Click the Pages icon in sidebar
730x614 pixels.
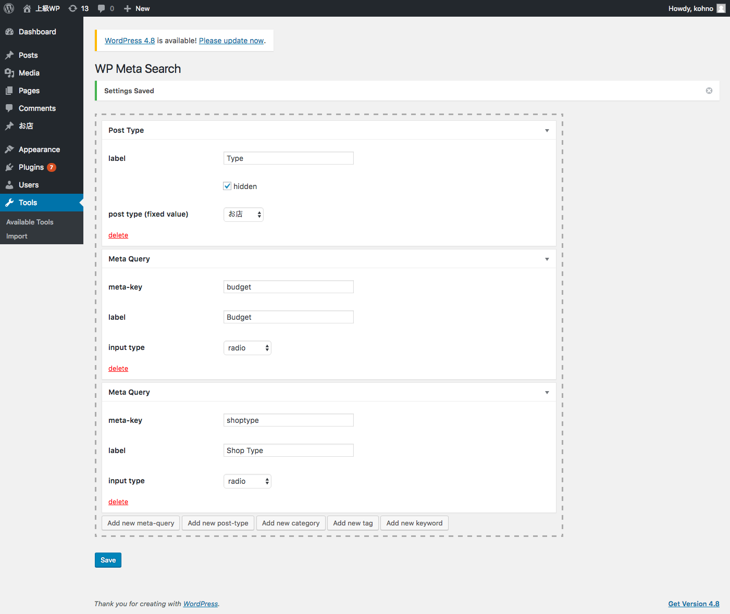pyautogui.click(x=9, y=91)
